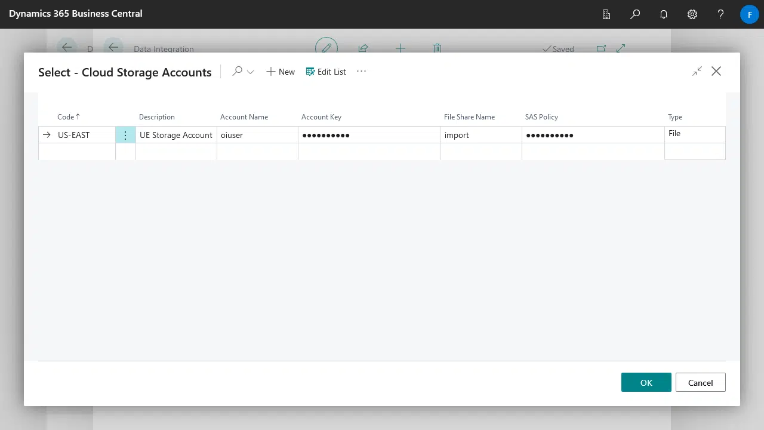Click the empty Description cell below UE Storage Account
This screenshot has width=764, height=430.
175,152
